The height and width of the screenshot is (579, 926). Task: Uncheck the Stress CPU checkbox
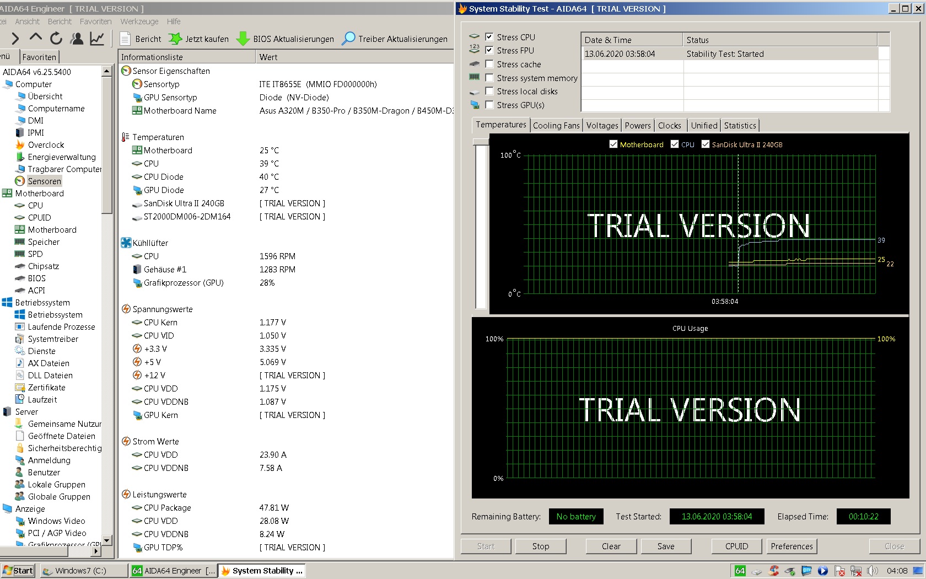pos(489,37)
